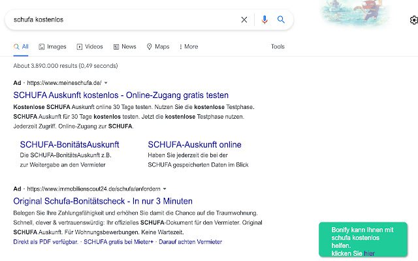Switch to the Images tab
This screenshot has width=418, height=261.
pyautogui.click(x=52, y=46)
